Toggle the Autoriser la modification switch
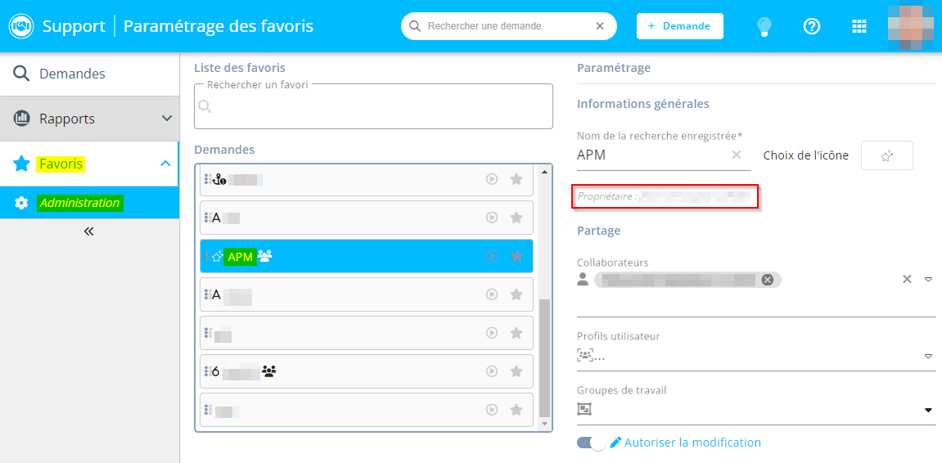The width and height of the screenshot is (942, 463). 591,443
